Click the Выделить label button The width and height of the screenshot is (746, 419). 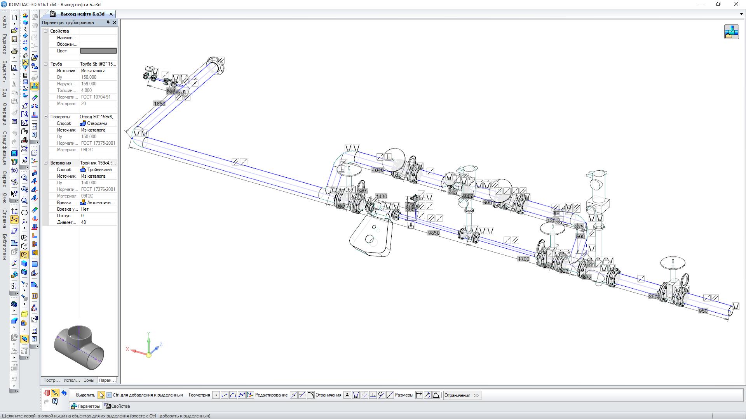click(x=85, y=395)
